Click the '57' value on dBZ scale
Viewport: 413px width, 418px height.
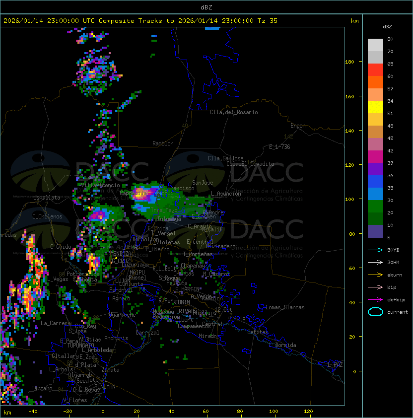(x=390, y=88)
